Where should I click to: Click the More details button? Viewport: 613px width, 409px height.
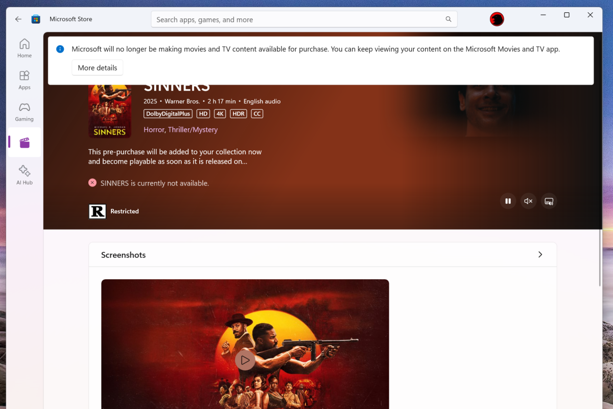point(98,67)
